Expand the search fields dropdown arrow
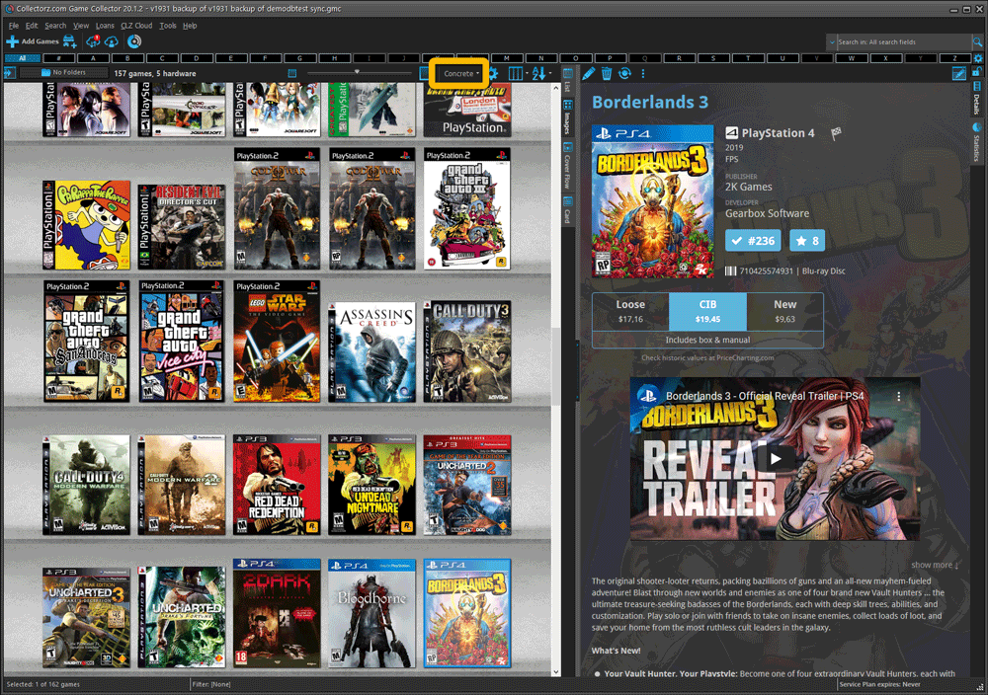 click(831, 42)
